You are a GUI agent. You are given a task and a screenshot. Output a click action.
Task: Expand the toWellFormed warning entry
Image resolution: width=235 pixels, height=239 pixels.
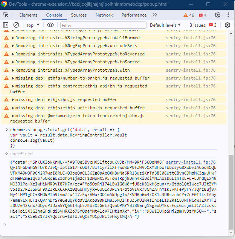tap(13, 38)
